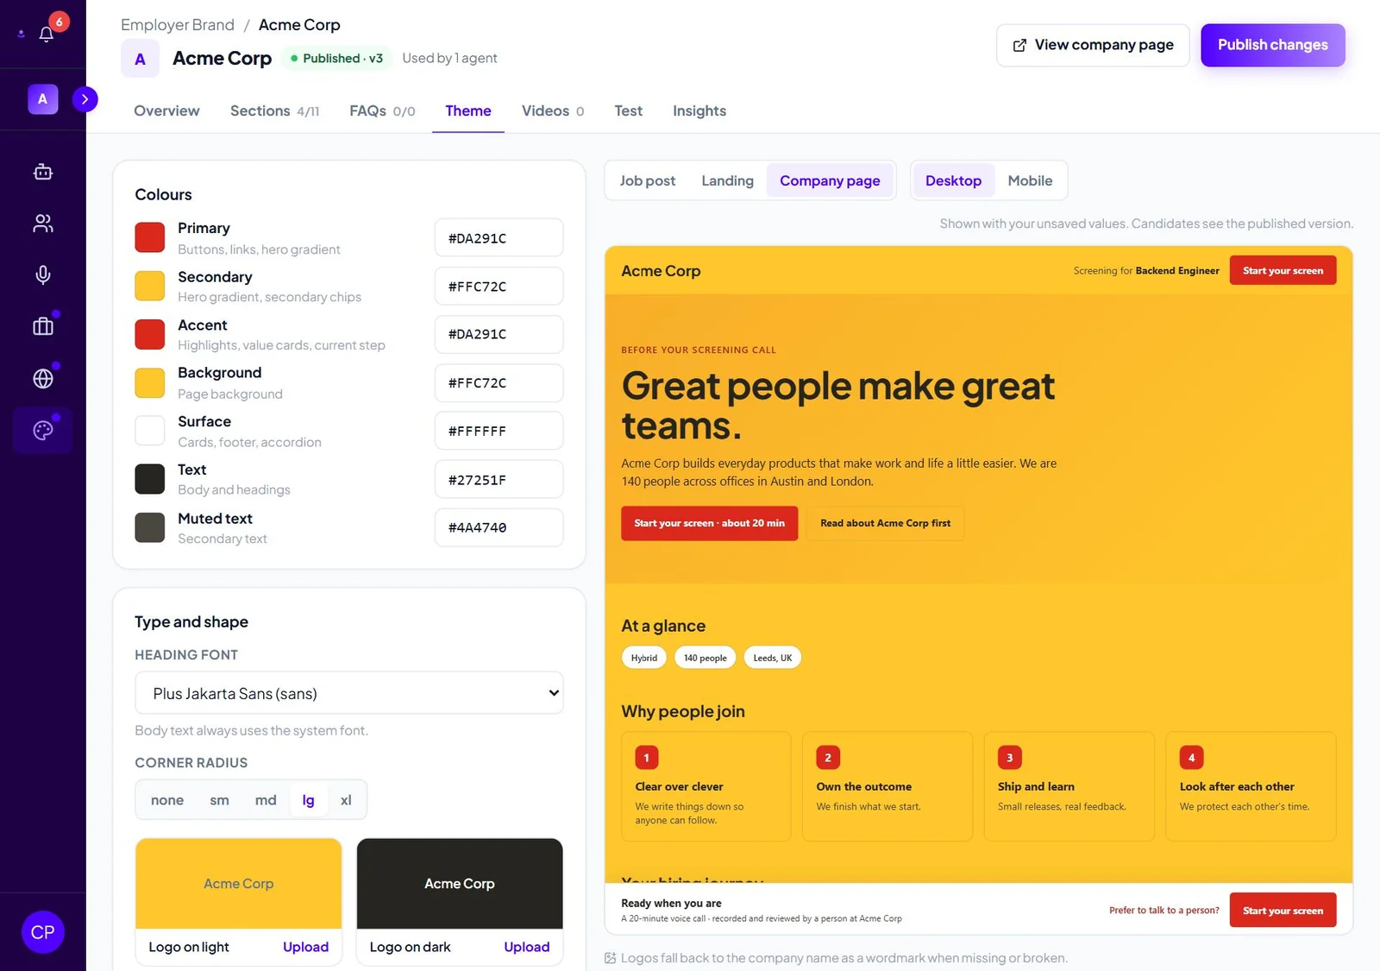Open the briefcase jobs sidebar icon
The width and height of the screenshot is (1380, 971).
(x=43, y=326)
